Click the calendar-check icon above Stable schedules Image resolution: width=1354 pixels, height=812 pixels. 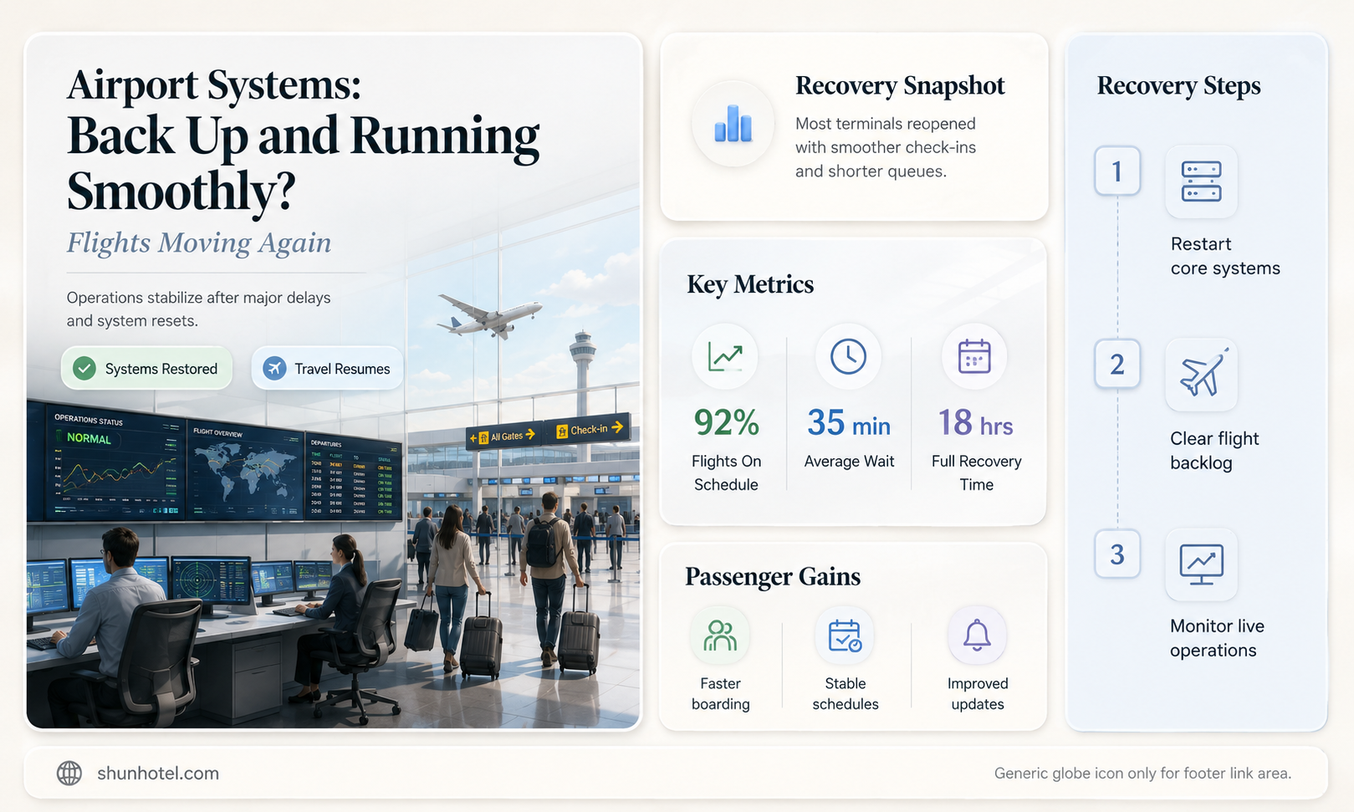[x=845, y=636]
